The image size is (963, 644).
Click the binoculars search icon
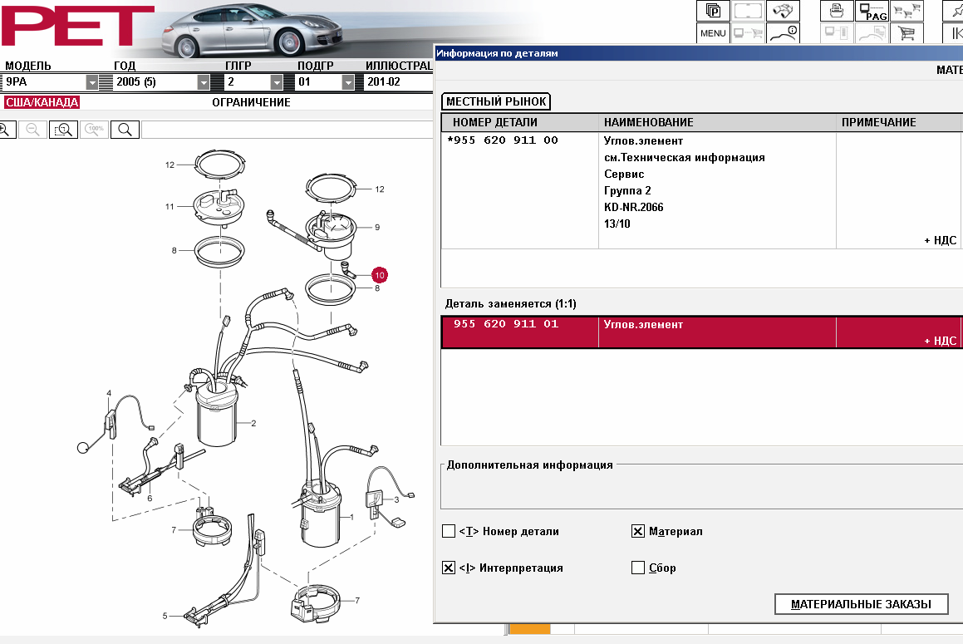(x=783, y=11)
